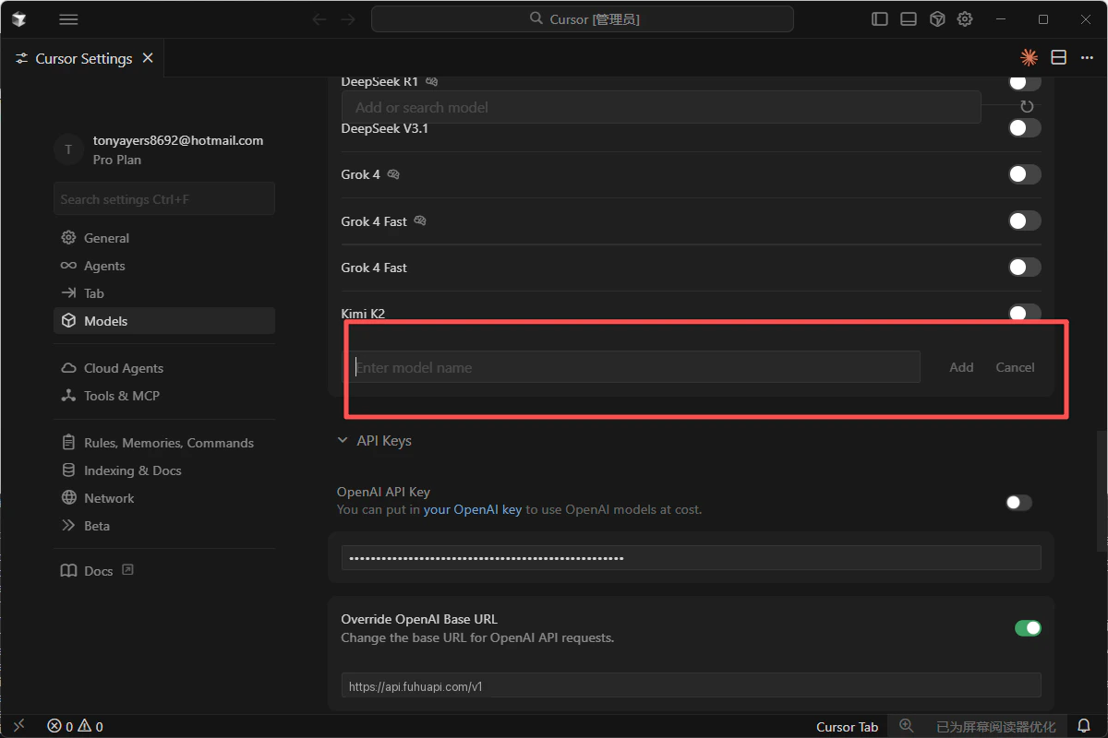Click the user avatar letter T
Image resolution: width=1108 pixels, height=738 pixels.
click(68, 149)
